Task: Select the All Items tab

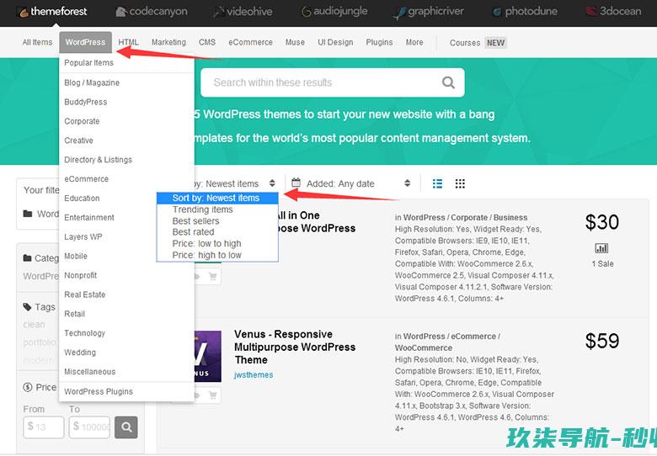Action: tap(37, 42)
